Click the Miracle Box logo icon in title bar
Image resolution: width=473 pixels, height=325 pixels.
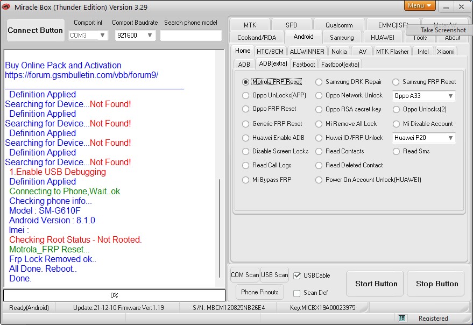6,6
